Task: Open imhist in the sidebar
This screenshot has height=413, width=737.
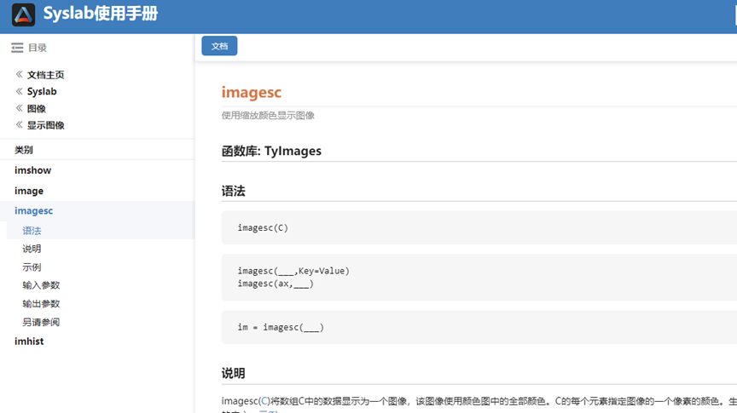Action: click(29, 341)
